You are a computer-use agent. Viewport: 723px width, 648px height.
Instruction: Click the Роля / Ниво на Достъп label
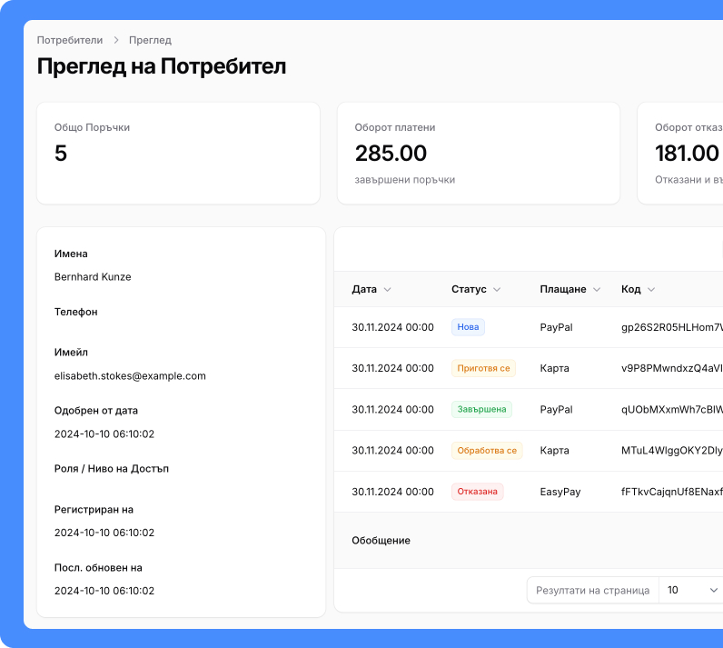pos(112,469)
